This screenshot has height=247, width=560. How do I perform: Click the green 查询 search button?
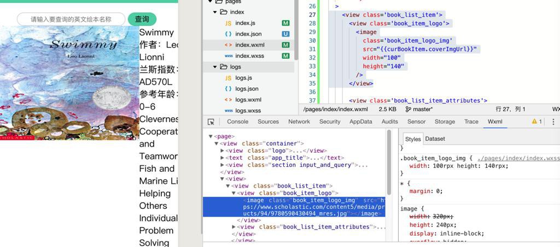click(x=142, y=19)
